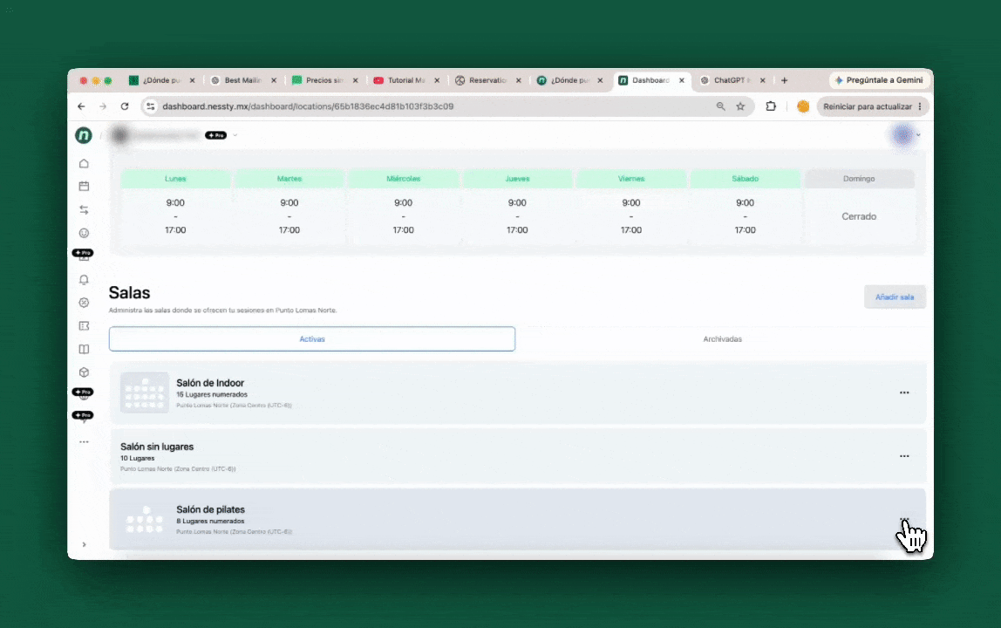Switch to the Activas tab
Viewport: 1001px width, 628px height.
coord(312,339)
